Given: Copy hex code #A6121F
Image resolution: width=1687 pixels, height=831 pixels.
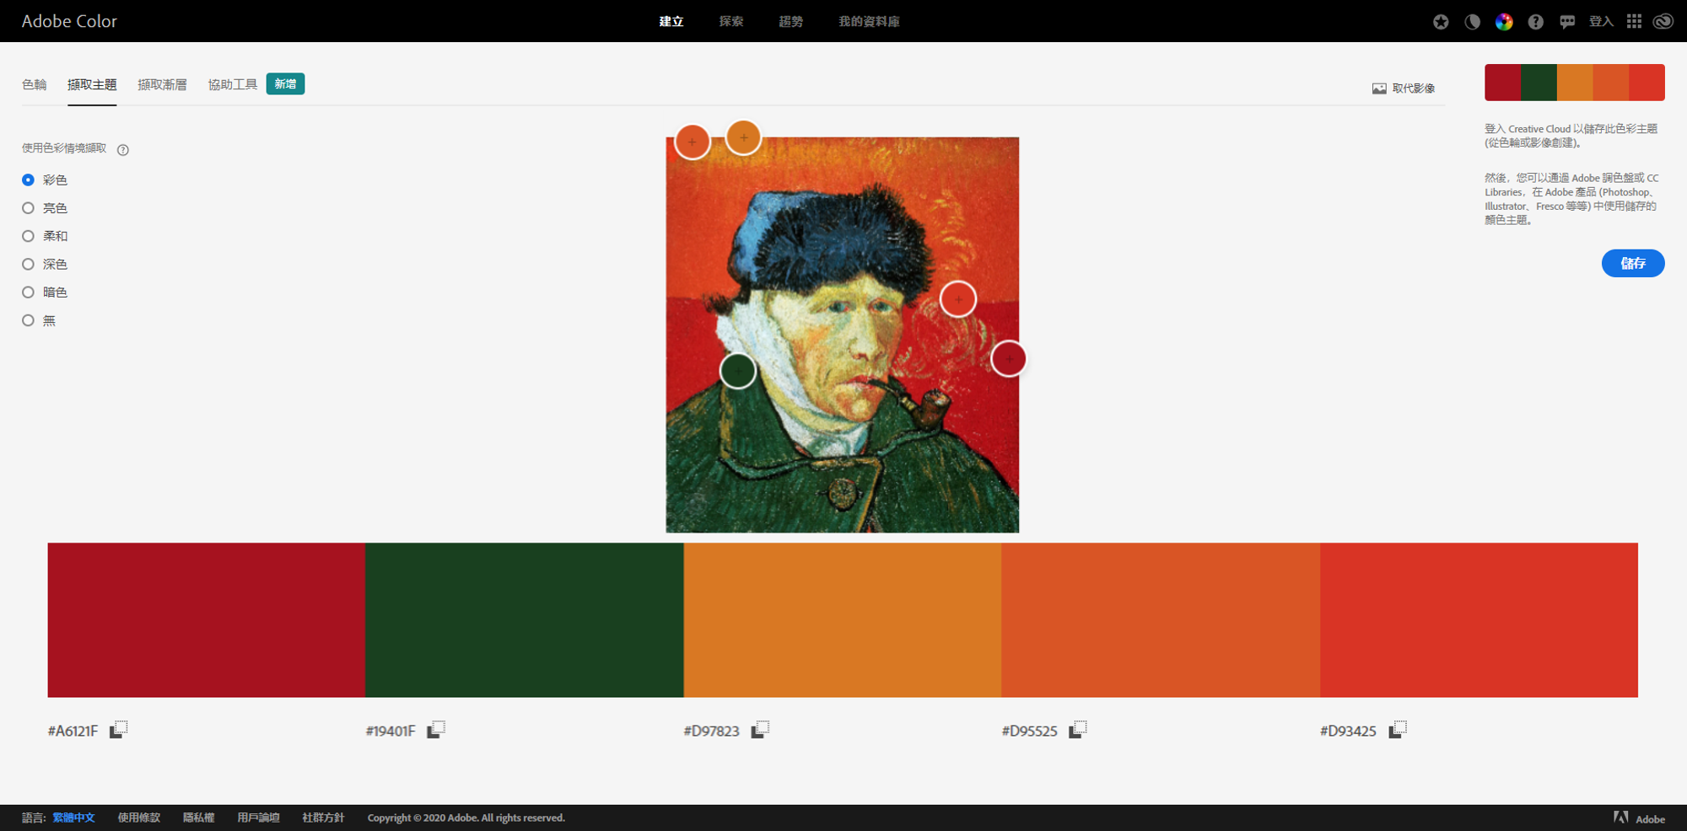Looking at the screenshot, I should point(119,729).
